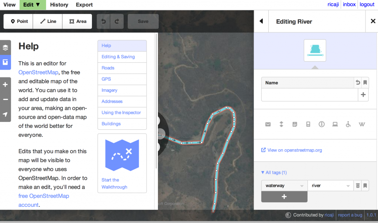Close the Editing River panel
The height and width of the screenshot is (223, 378).
373,21
